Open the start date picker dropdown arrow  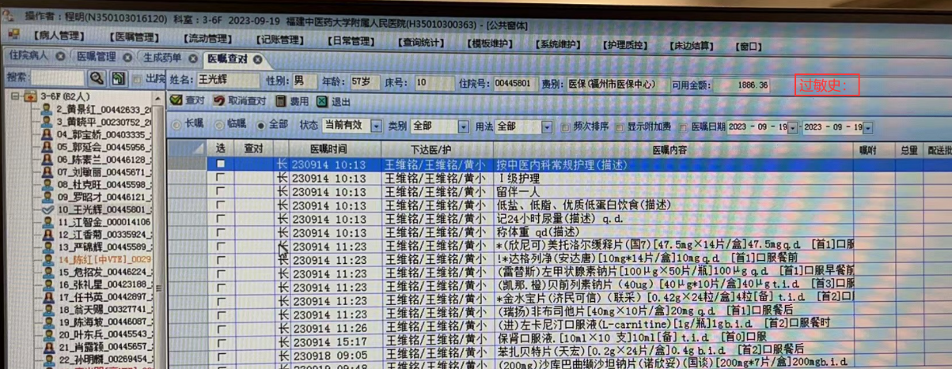point(793,127)
